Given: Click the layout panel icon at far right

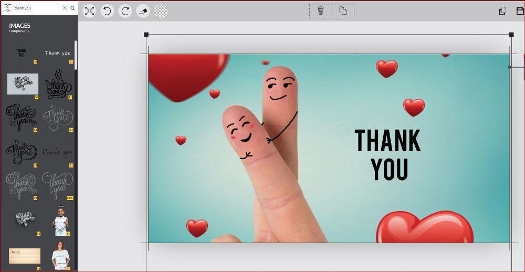Looking at the screenshot, I should (520, 11).
